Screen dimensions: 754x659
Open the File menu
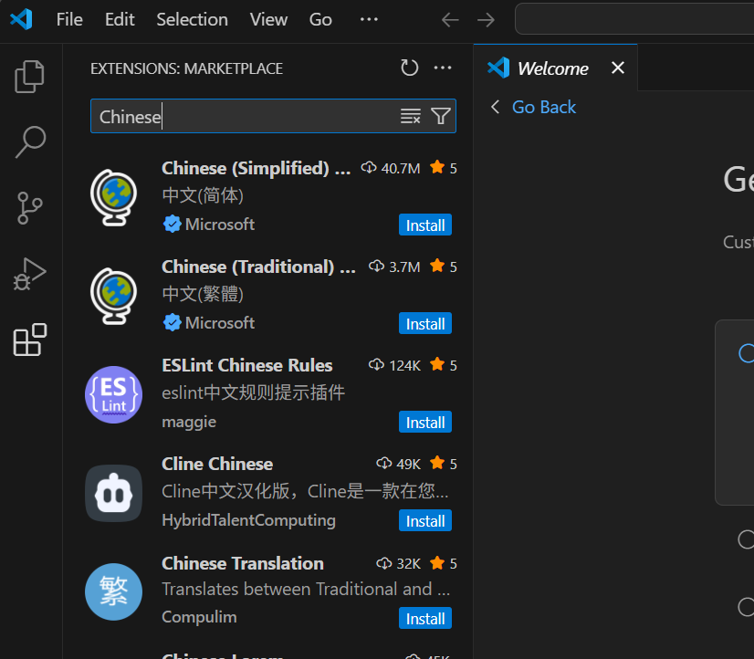pyautogui.click(x=69, y=20)
